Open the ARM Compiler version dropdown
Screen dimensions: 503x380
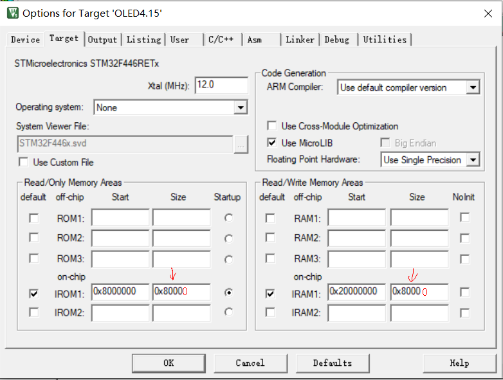(473, 87)
